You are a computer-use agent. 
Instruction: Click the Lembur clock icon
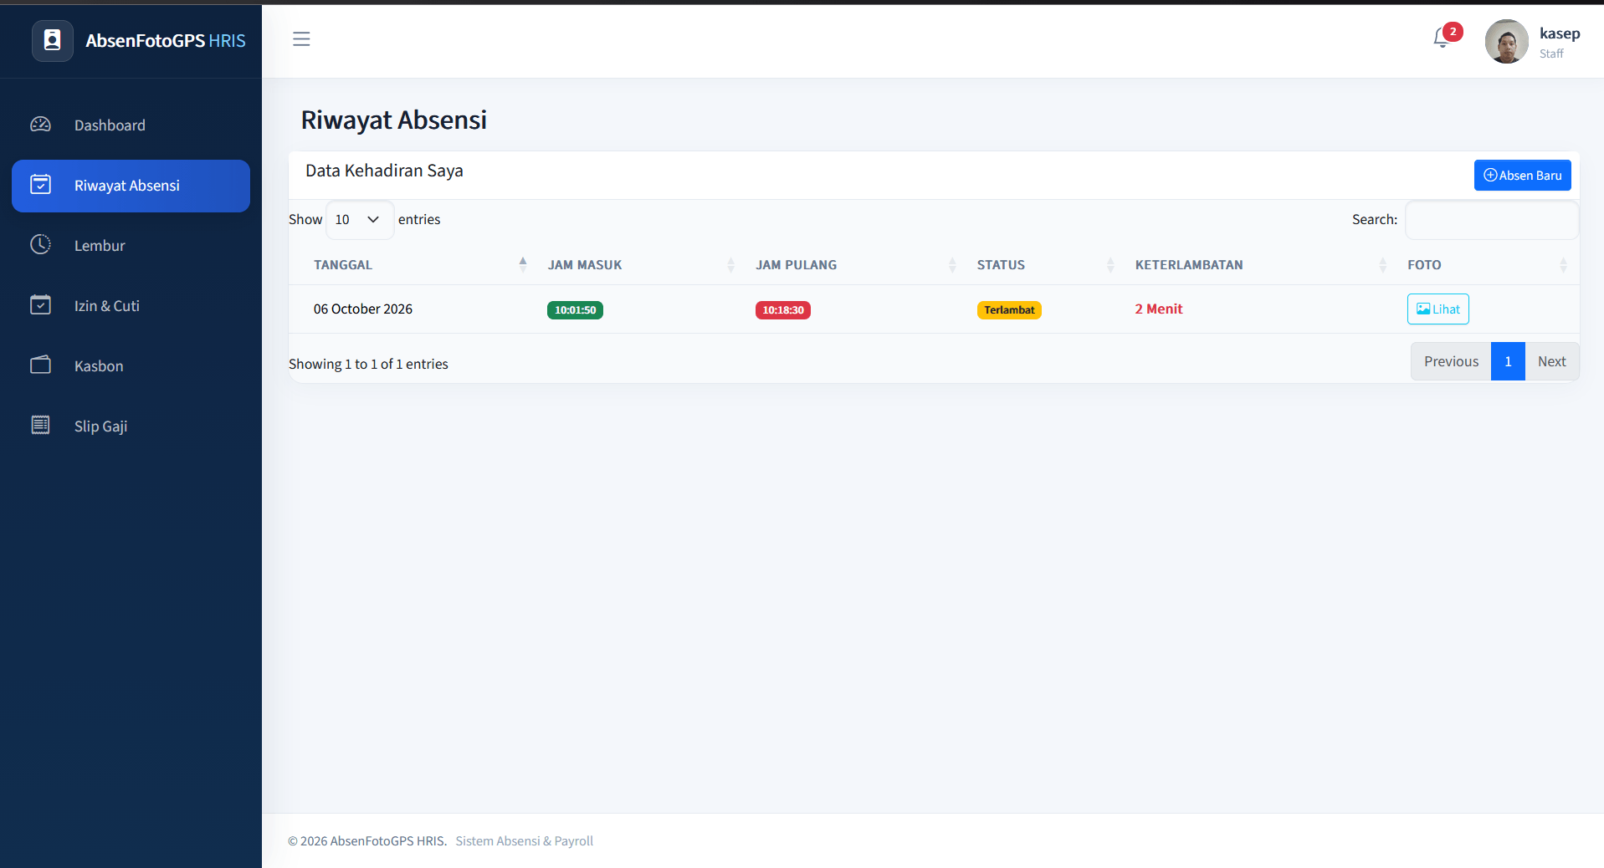point(41,245)
